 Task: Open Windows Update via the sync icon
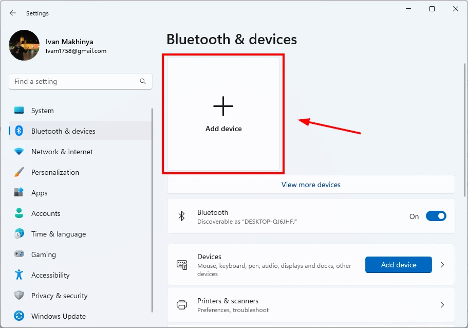point(19,316)
